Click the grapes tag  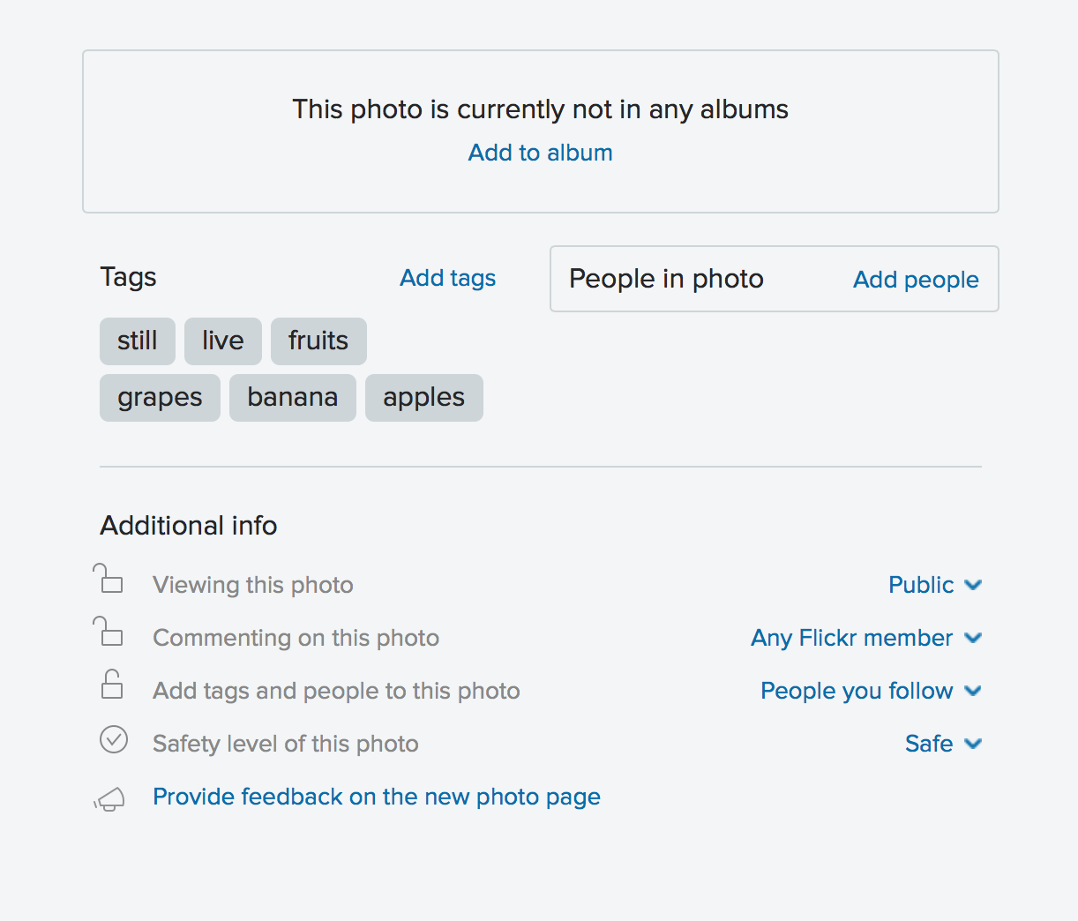(x=160, y=398)
